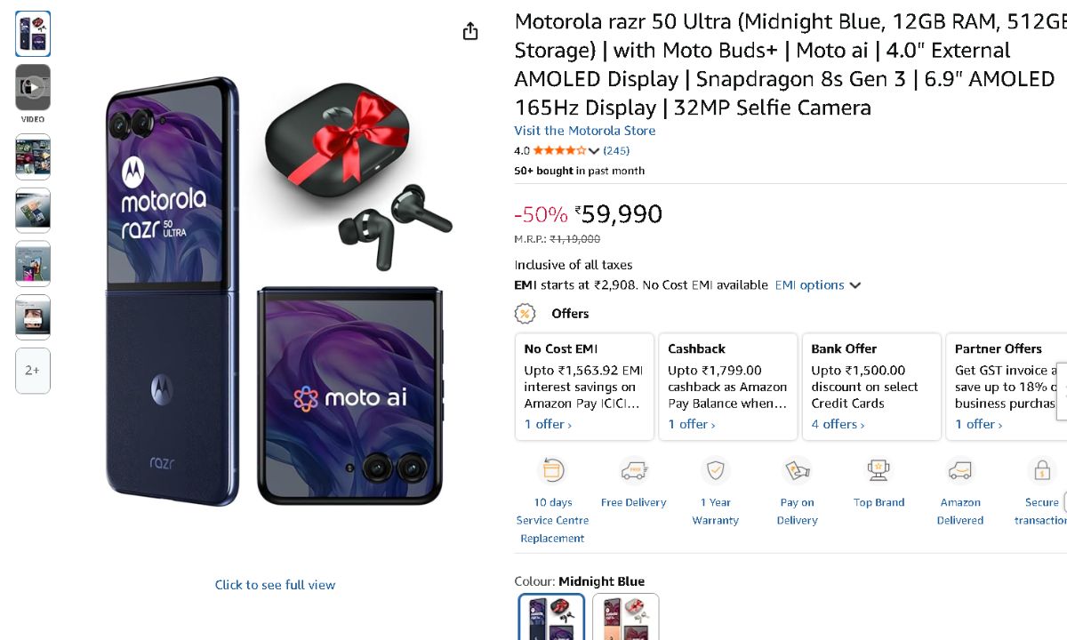Click the Free Delivery truck icon
The width and height of the screenshot is (1067, 640).
pos(633,470)
